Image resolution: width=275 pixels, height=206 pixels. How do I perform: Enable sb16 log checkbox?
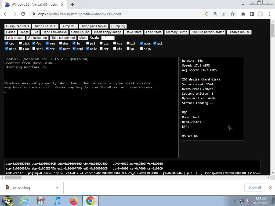click(x=141, y=49)
